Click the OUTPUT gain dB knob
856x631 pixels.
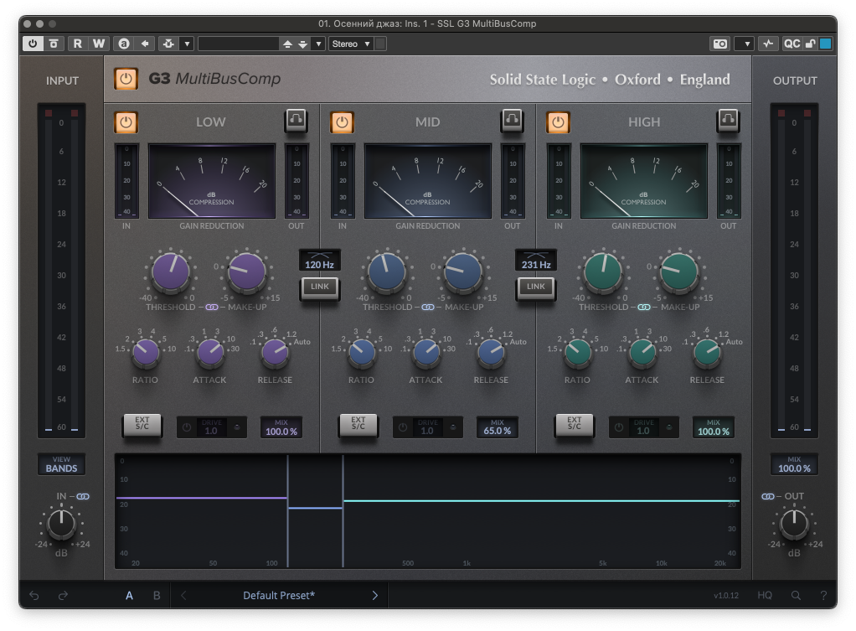[x=794, y=524]
